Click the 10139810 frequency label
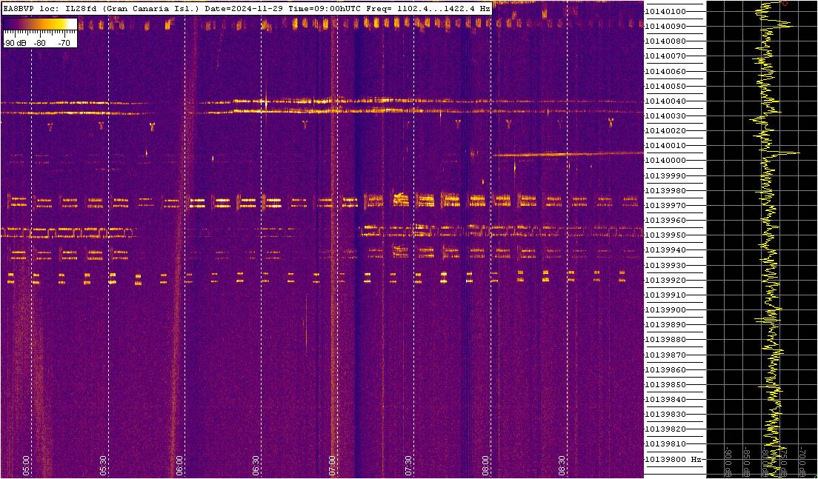 [x=665, y=445]
